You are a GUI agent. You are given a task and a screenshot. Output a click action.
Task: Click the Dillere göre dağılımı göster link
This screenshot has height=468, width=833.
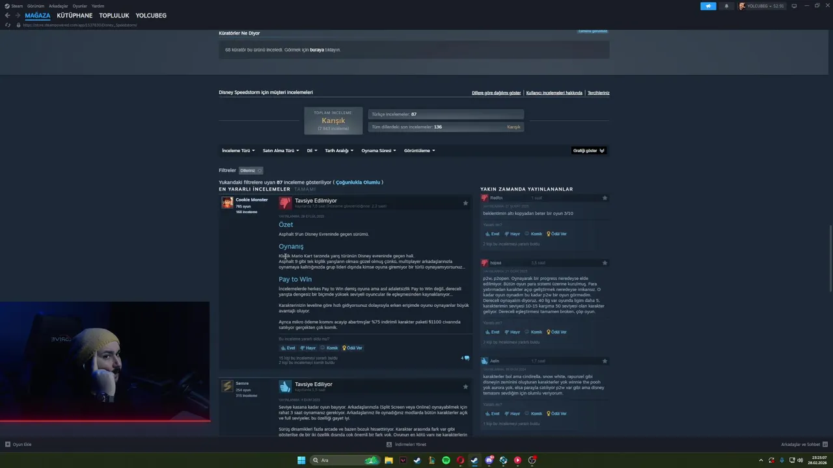(x=497, y=93)
